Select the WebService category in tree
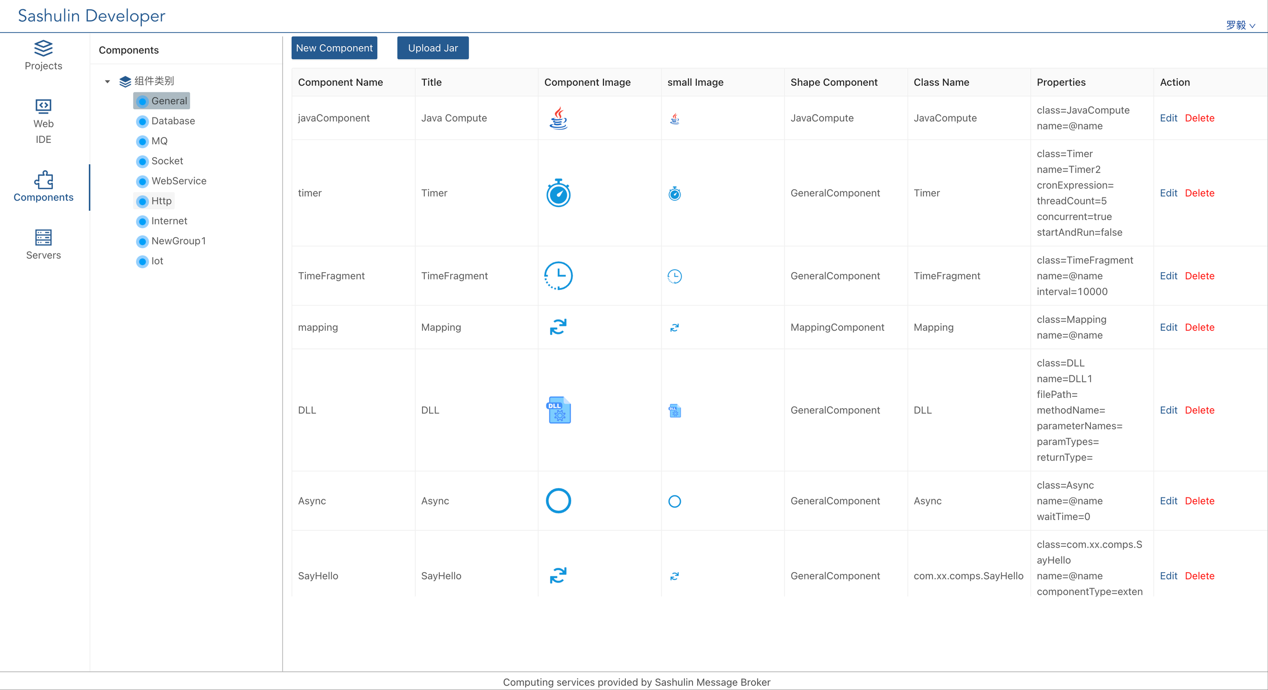1268x690 pixels. pos(179,181)
